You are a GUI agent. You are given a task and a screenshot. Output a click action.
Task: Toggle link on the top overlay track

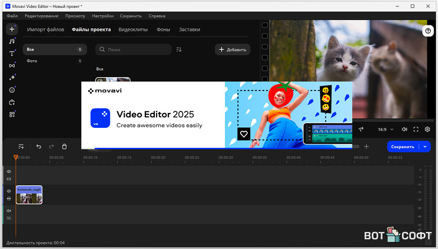(x=9, y=179)
